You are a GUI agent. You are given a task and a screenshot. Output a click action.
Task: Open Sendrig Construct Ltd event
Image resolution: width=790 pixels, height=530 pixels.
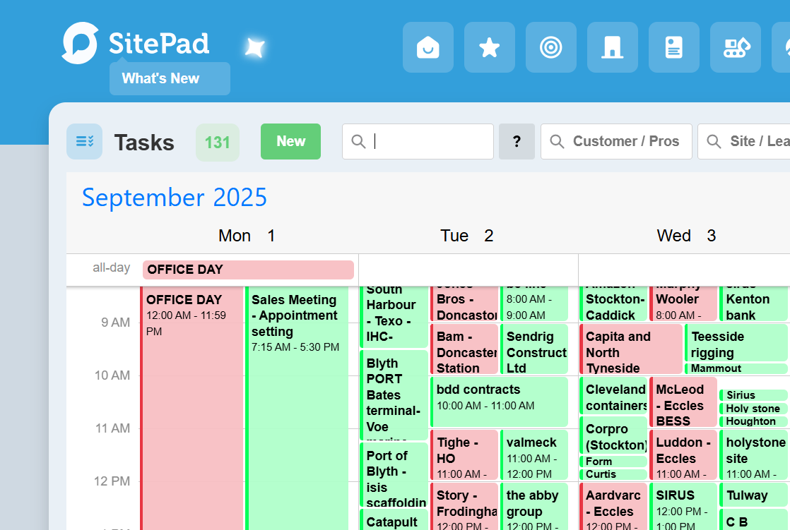[x=534, y=349]
